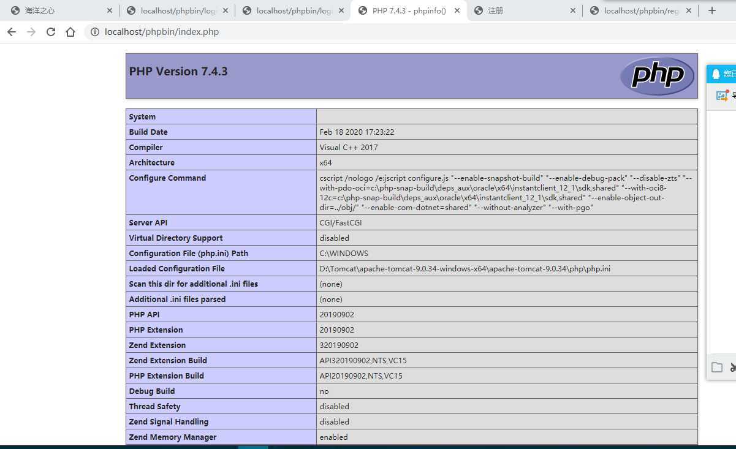Go back to the previous page
This screenshot has width=736, height=449.
pos(12,32)
